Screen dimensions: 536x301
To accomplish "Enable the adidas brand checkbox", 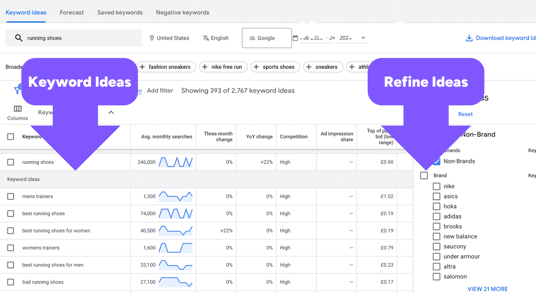I will 436,216.
